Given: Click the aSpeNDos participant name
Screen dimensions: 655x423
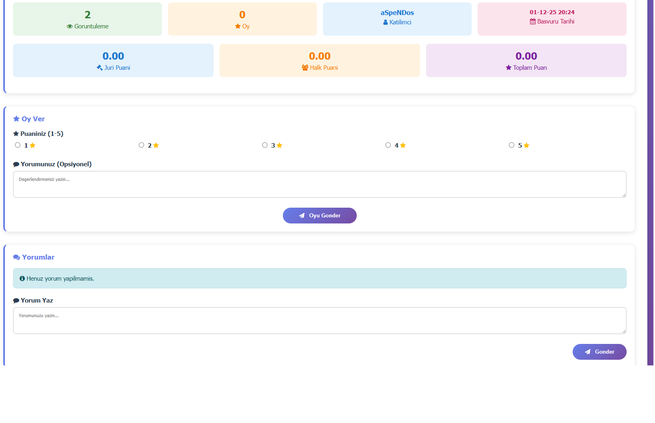Looking at the screenshot, I should coord(397,13).
